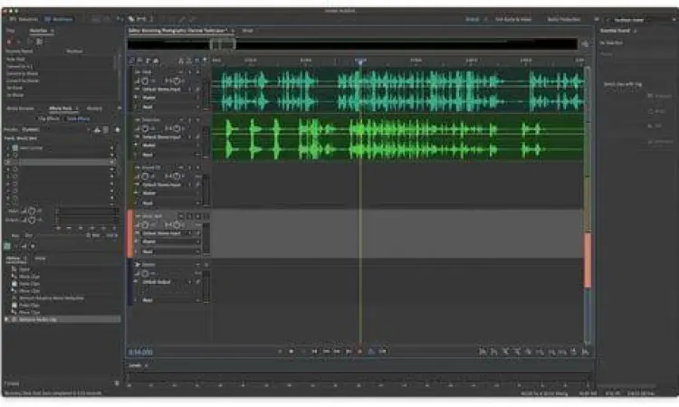Screen dimensions: 679x407
Task: Select the Inputs/Outputs track view icon
Action: (x=131, y=60)
